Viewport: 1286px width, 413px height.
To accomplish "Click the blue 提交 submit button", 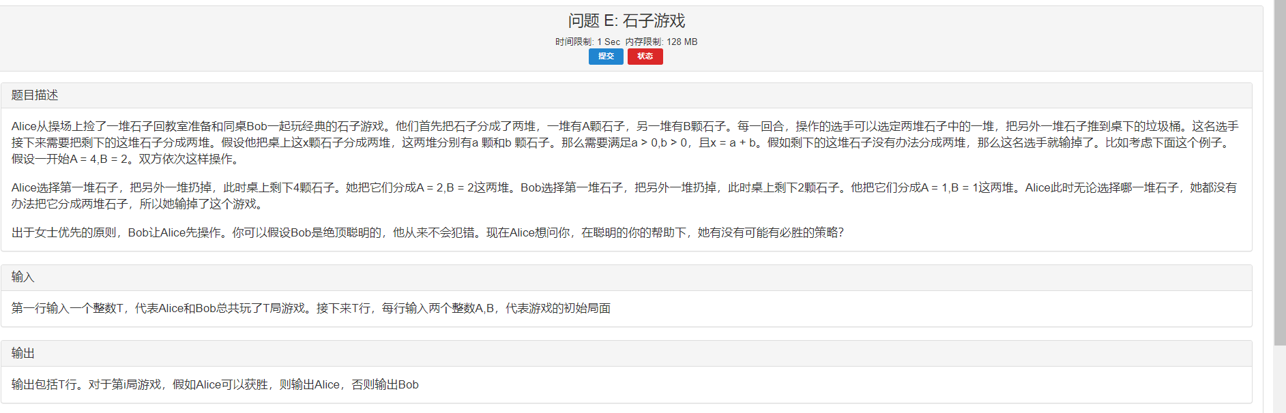I will [606, 57].
